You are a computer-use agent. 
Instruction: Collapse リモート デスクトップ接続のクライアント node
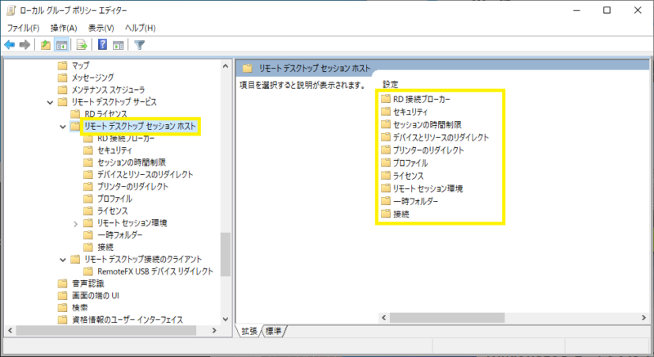[63, 260]
